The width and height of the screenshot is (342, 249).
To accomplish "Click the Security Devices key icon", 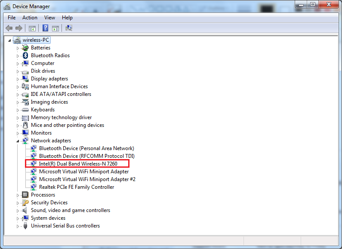I will click(x=25, y=203).
